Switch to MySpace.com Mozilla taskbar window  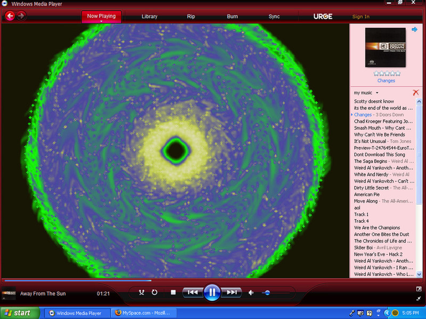click(143, 313)
